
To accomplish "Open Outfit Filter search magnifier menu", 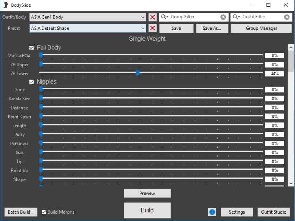I will 236,17.
